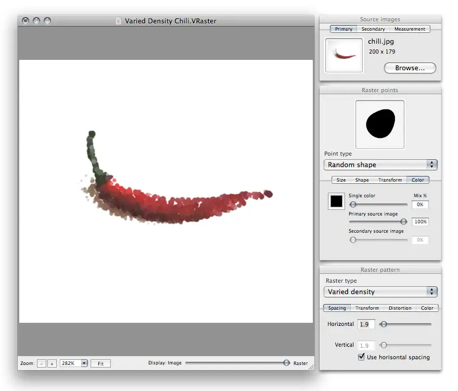
Task: Click the Display Image-Raster slider handle
Action: click(x=286, y=363)
